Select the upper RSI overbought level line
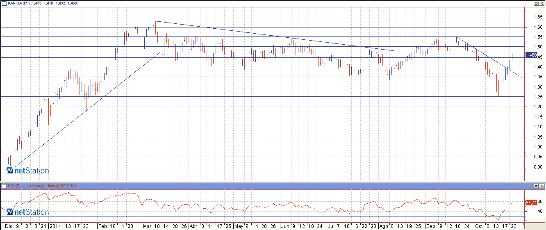This screenshot has width=546, height=230. pos(262,197)
